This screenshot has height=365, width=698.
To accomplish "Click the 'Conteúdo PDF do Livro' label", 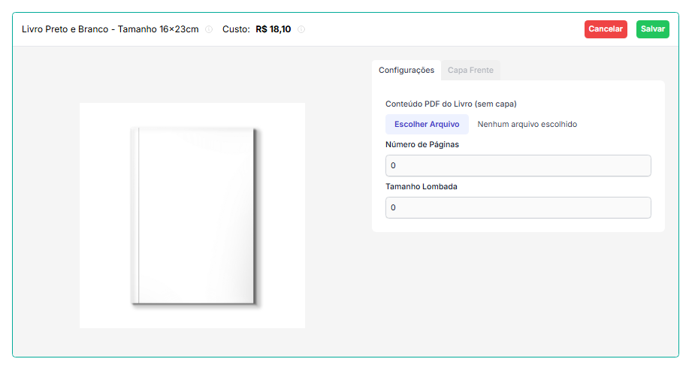I will [451, 104].
